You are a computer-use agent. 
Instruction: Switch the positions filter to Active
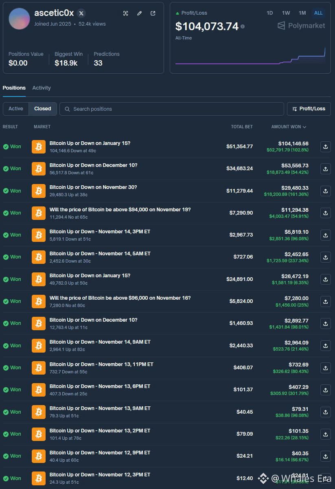pos(15,109)
